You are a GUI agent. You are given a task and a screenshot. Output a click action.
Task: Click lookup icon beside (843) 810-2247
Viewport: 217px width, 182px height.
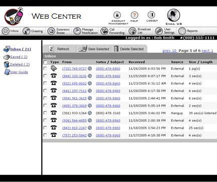click(90, 128)
